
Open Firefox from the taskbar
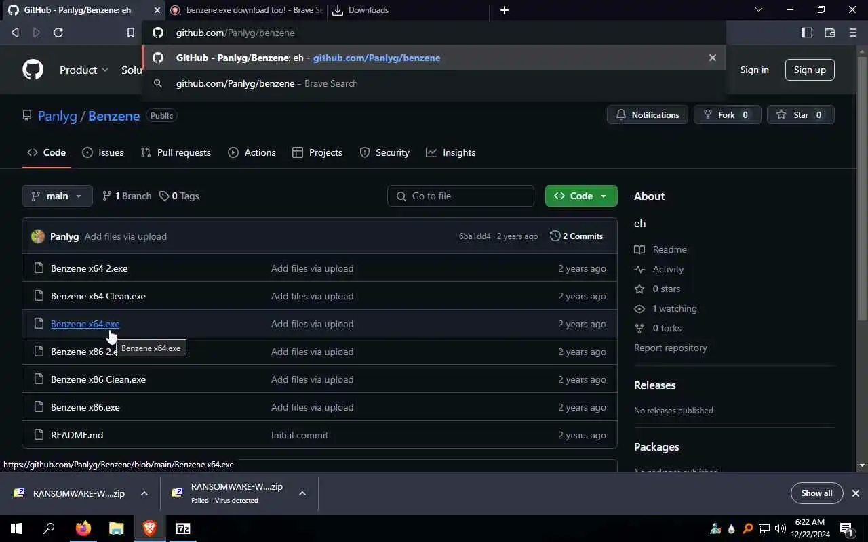pos(83,528)
